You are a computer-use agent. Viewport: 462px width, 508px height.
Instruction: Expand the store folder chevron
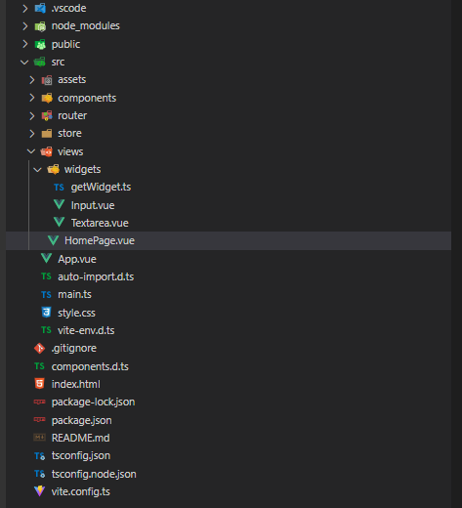click(x=32, y=134)
